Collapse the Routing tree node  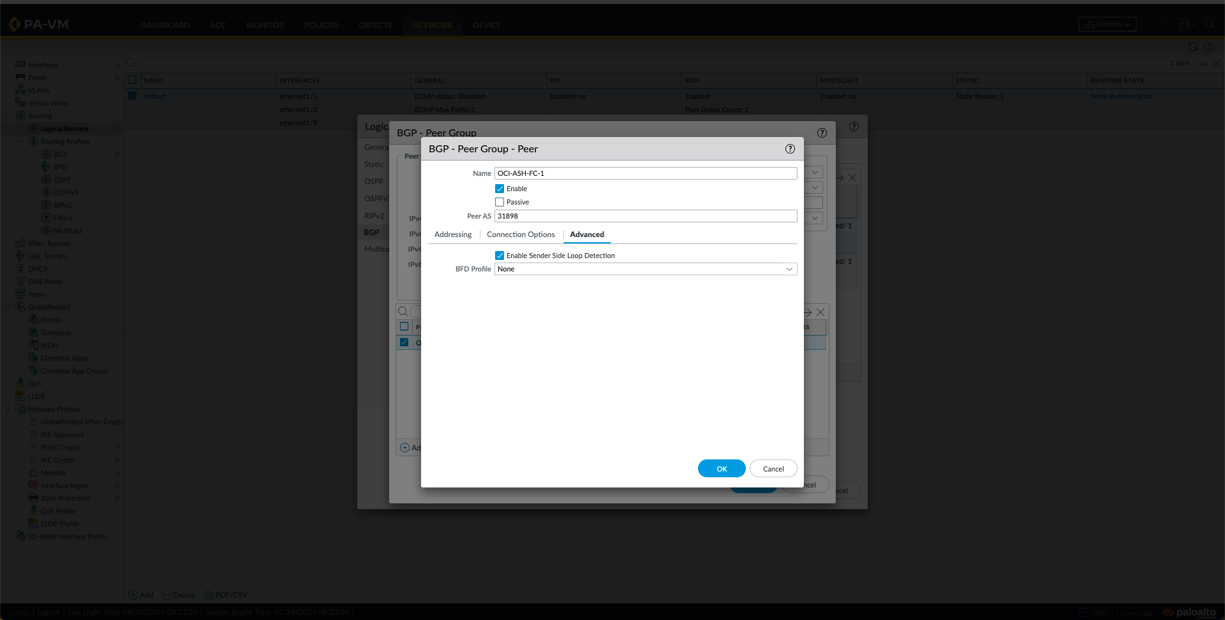click(8, 115)
